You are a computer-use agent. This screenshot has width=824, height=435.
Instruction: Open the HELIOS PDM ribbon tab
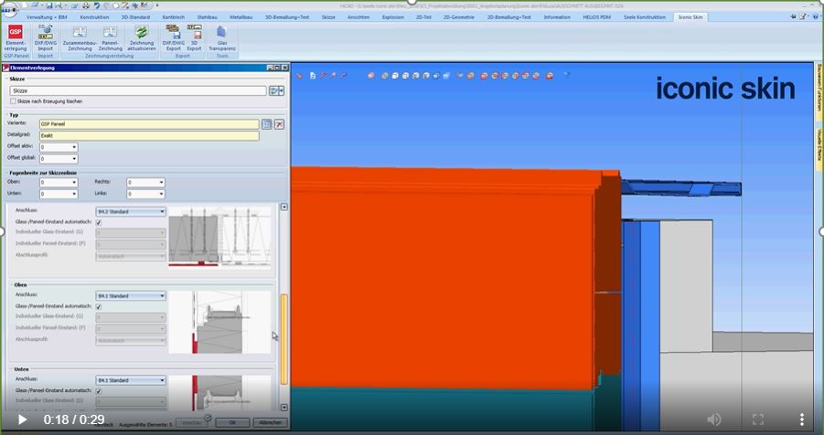click(596, 16)
